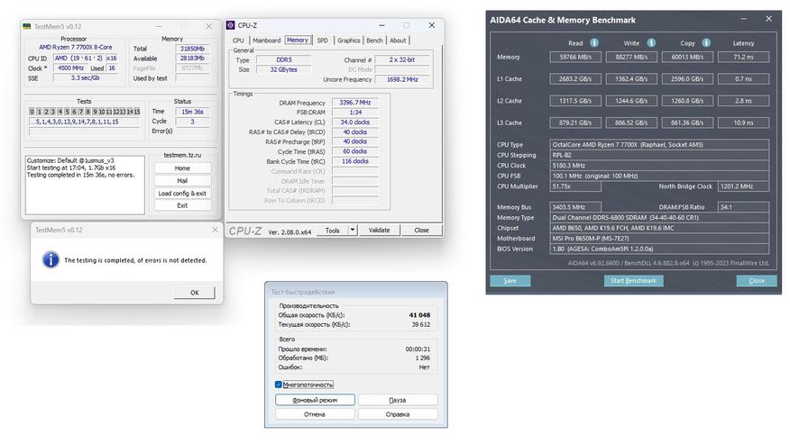Click the Read info icon in AIDA64
790x444 pixels.
[594, 42]
